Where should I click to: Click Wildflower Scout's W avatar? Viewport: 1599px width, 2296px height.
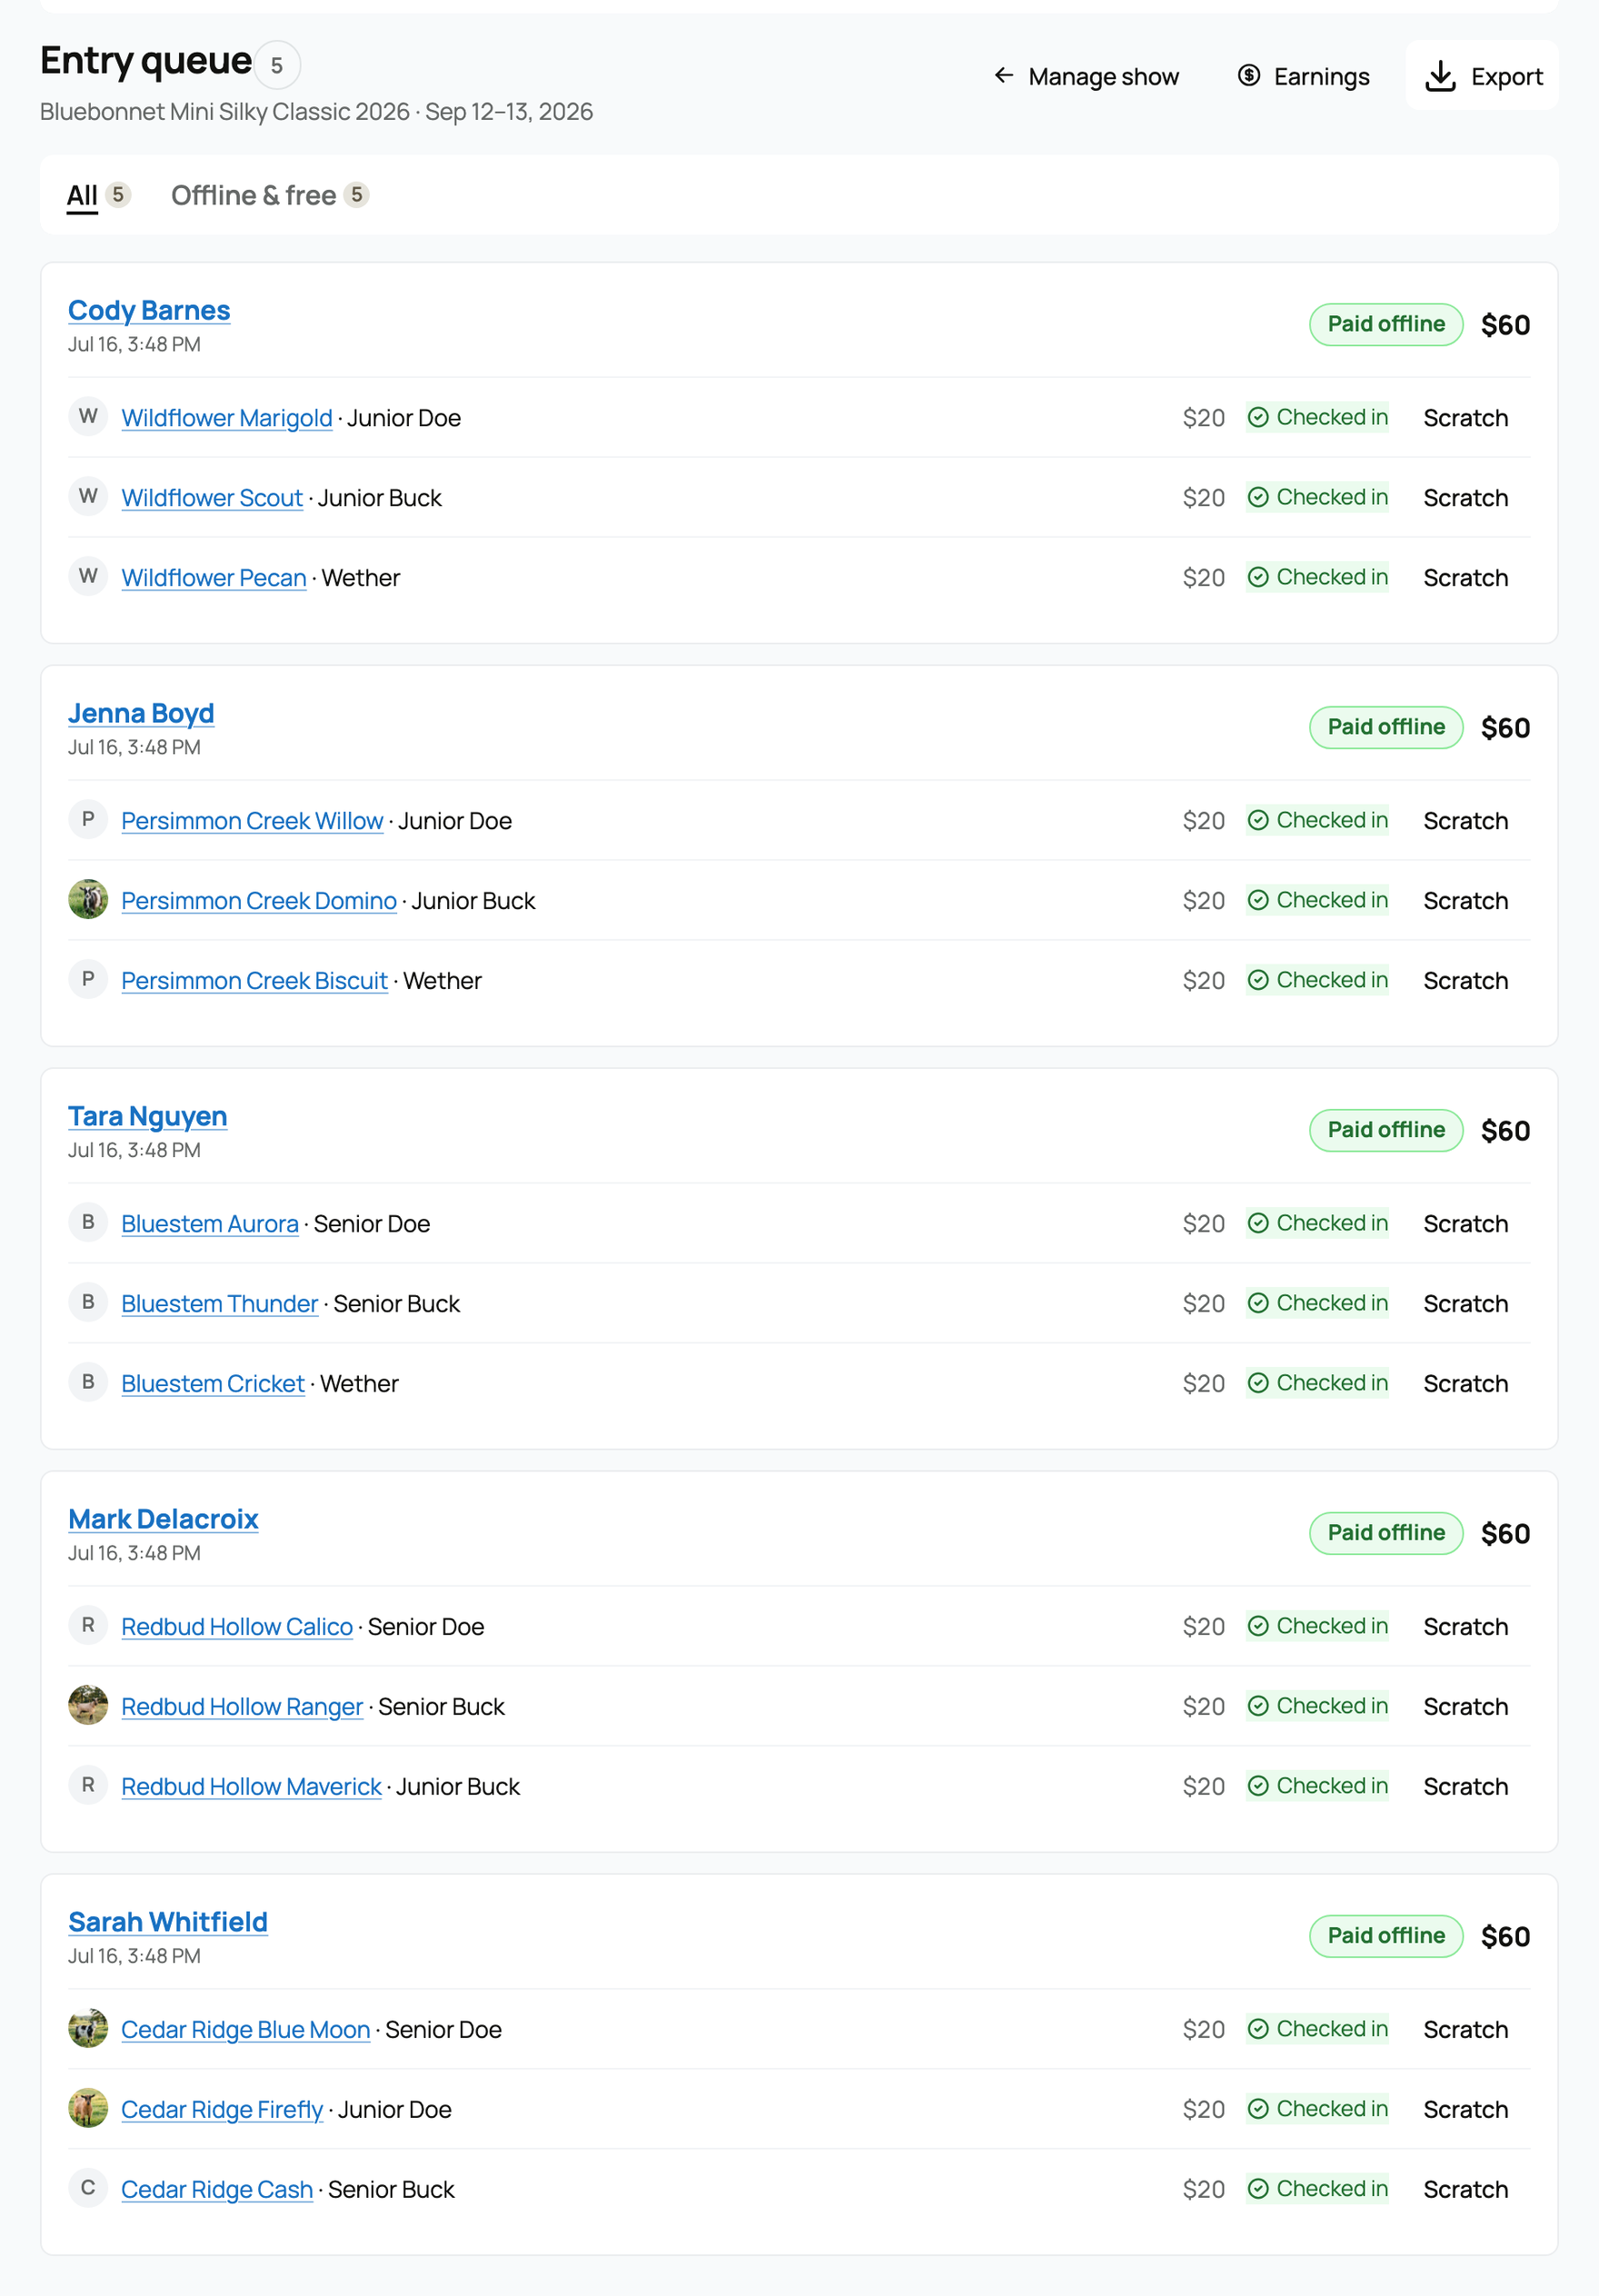coord(88,496)
